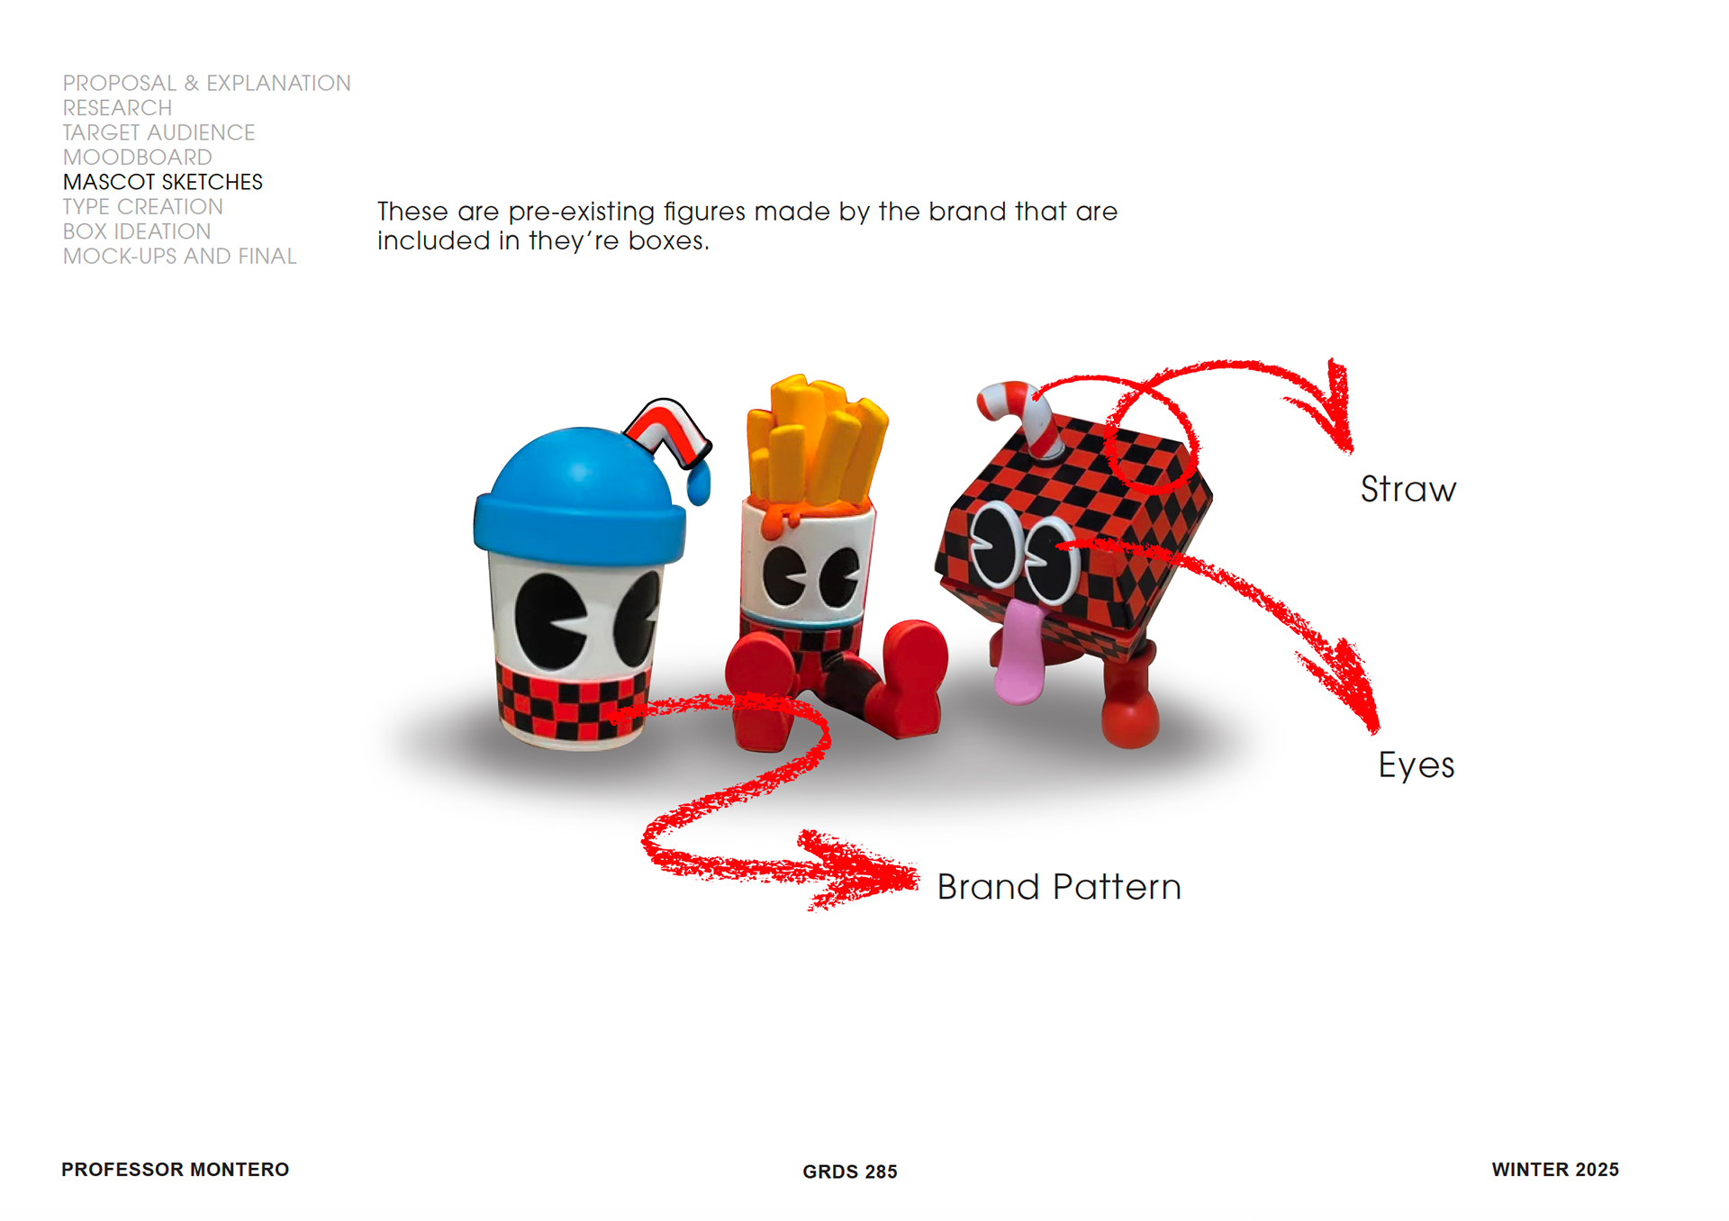Image resolution: width=1729 pixels, height=1221 pixels.
Task: Select the Straw label text
Action: click(1408, 490)
